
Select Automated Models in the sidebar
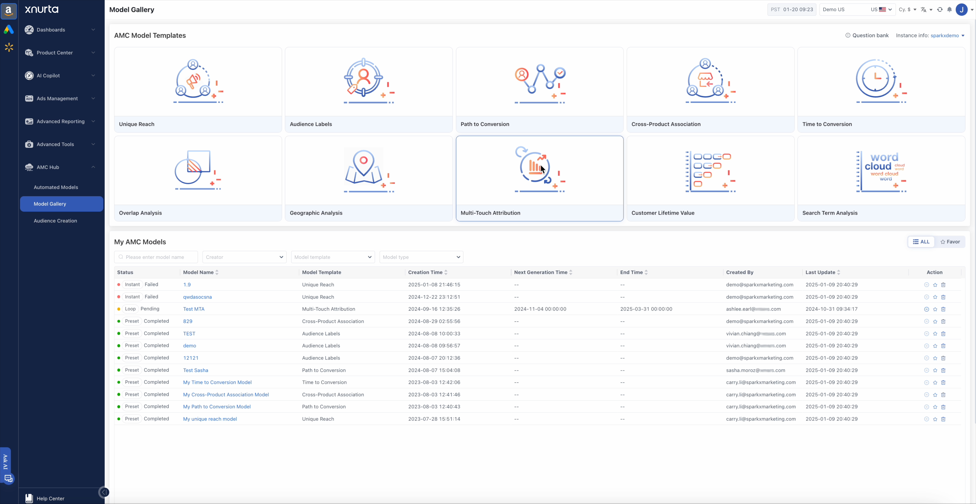(56, 187)
